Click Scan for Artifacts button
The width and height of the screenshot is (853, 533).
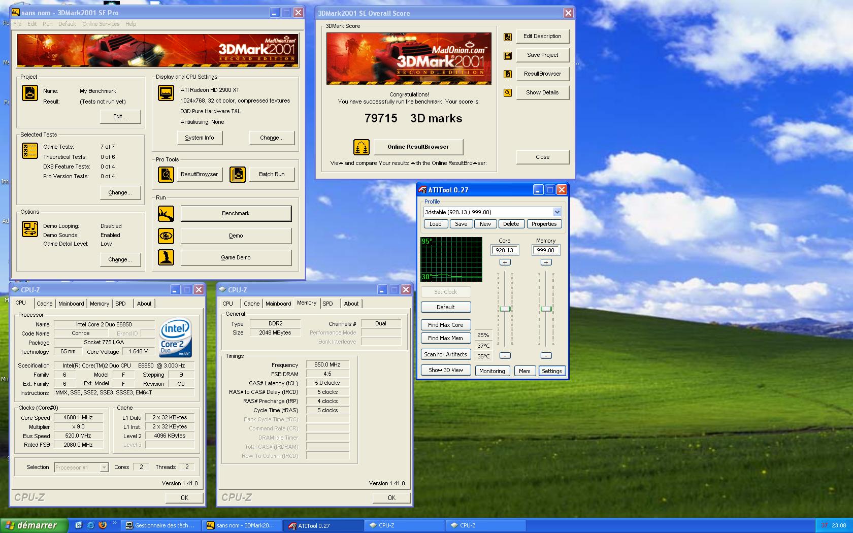[446, 354]
